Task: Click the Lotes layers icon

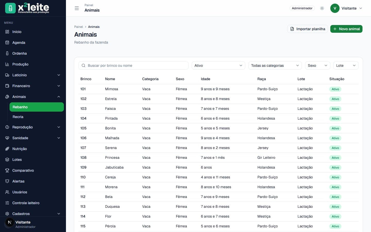Action: [x=7, y=160]
